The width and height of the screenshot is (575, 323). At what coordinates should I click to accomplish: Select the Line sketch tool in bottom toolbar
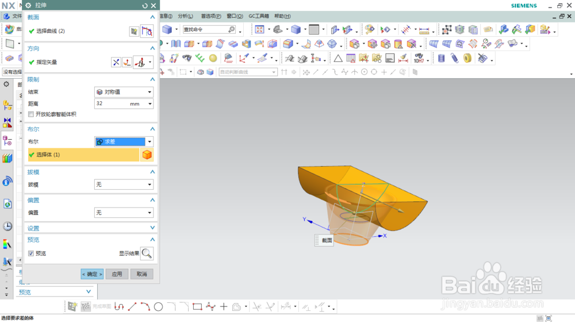click(x=132, y=307)
